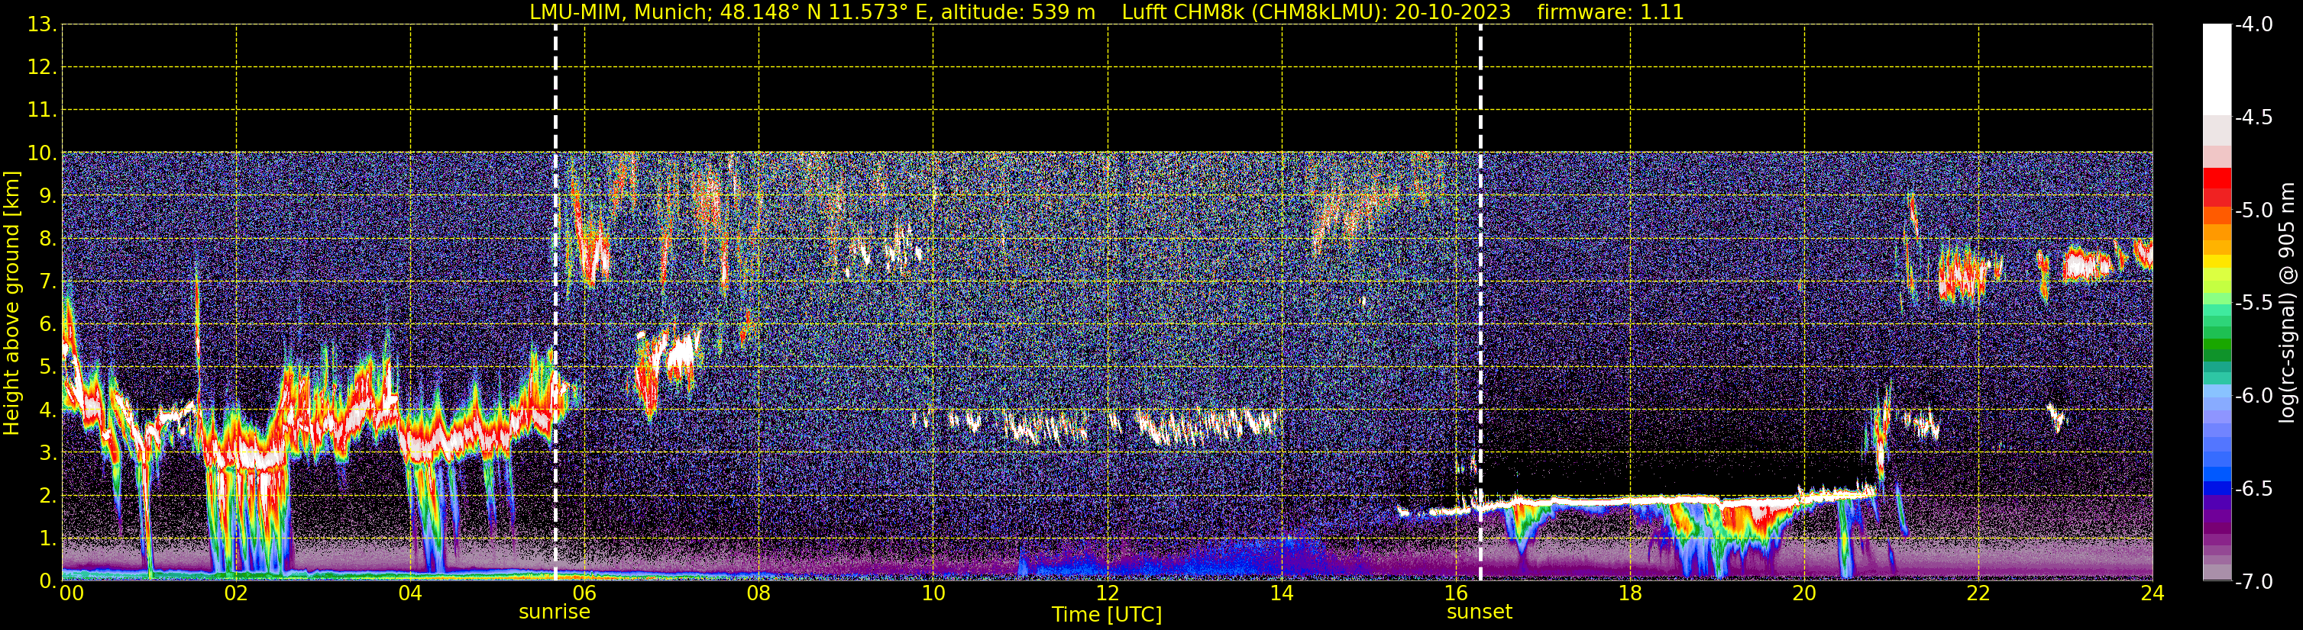Click the '16' time axis tick label

1457,593
